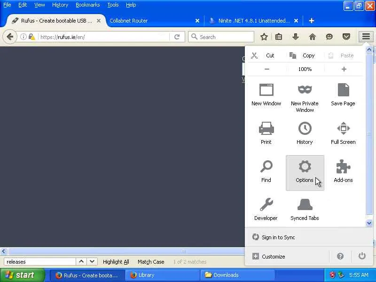Open the File menu
The height and width of the screenshot is (282, 376).
(7, 5)
